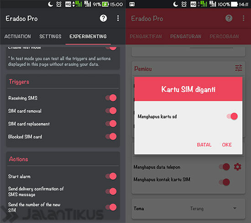Tap the 'Menghapus data telepon' label
This screenshot has height=223, width=251.
[157, 167]
